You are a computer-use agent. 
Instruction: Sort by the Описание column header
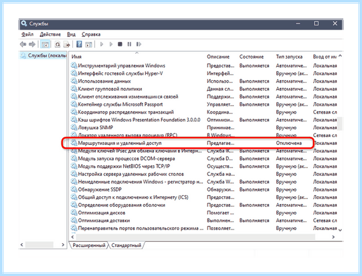(x=218, y=57)
